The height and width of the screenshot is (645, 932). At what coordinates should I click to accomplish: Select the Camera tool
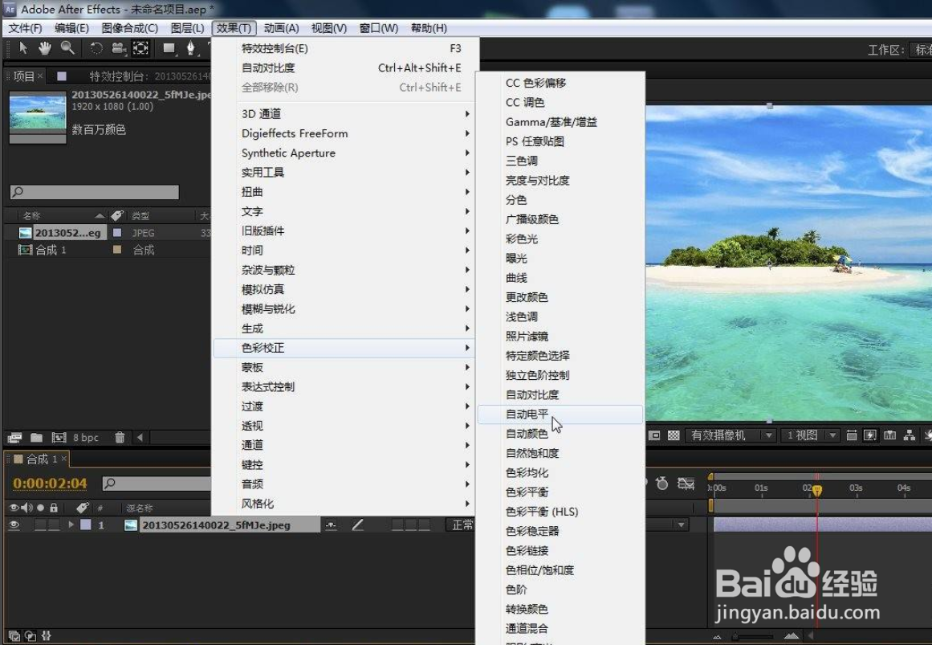118,47
